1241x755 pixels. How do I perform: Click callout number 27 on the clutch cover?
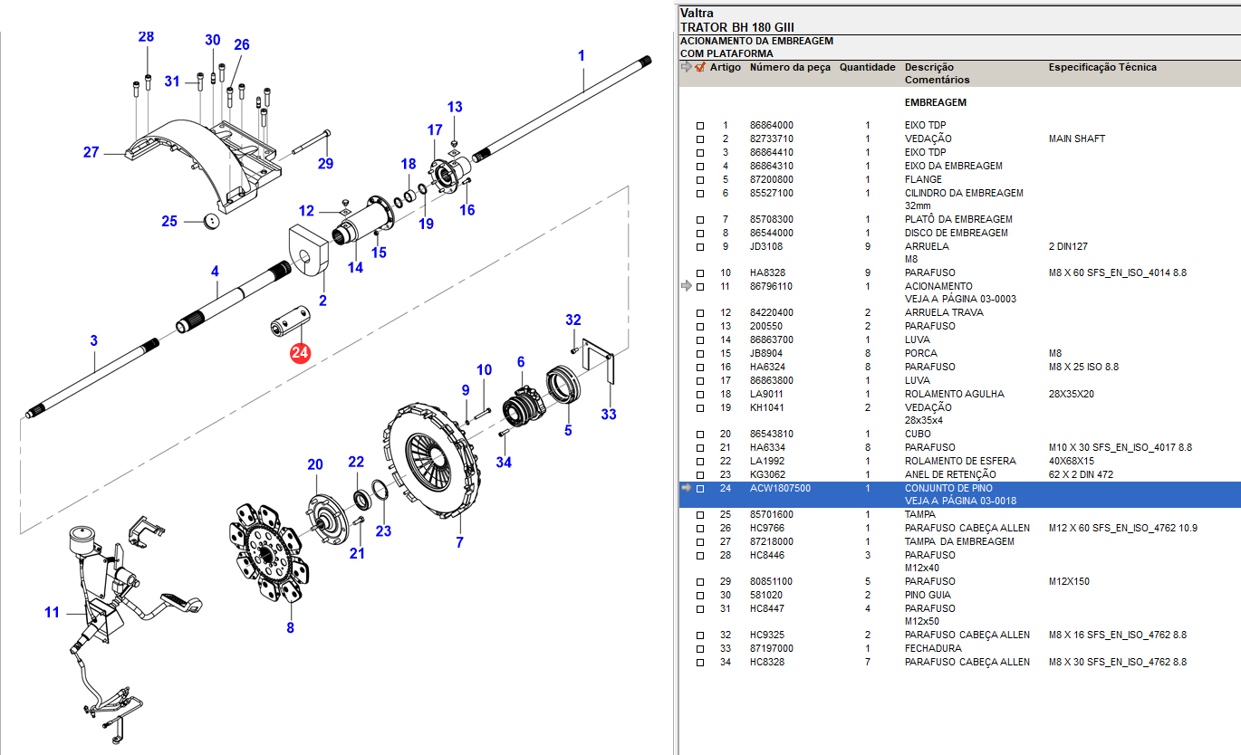pyautogui.click(x=91, y=152)
